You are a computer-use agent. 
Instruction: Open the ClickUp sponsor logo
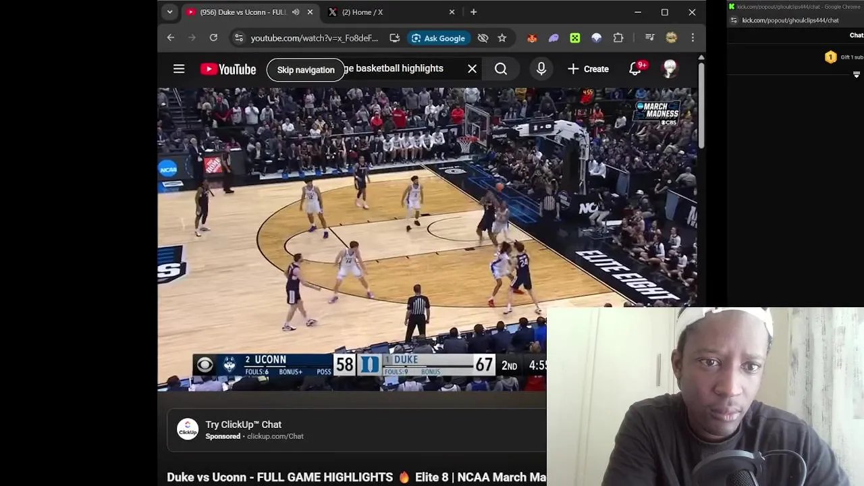[188, 430]
